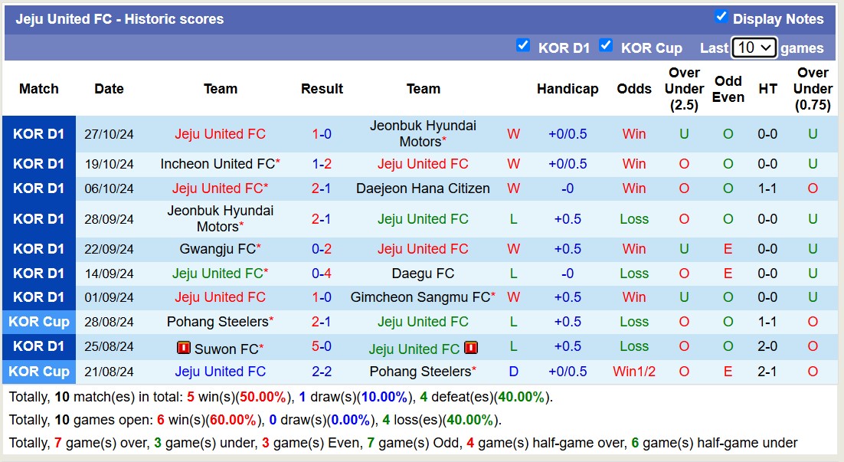Click the KOR Cup badge on the 21/08/24 row
This screenshot has height=462, width=844.
[39, 372]
